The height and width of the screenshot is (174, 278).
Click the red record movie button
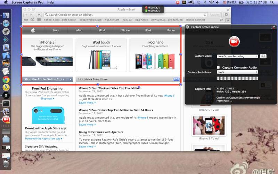tap(234, 42)
